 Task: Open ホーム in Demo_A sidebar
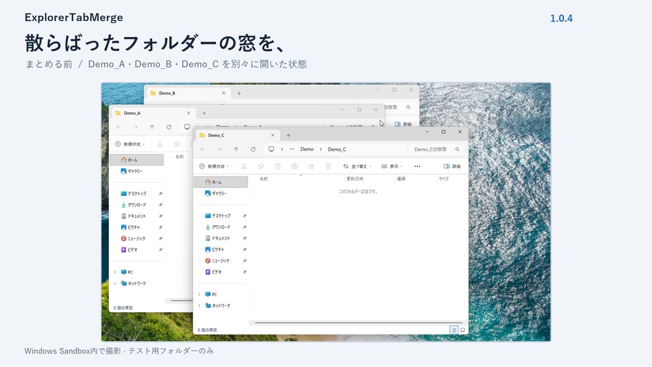click(137, 160)
